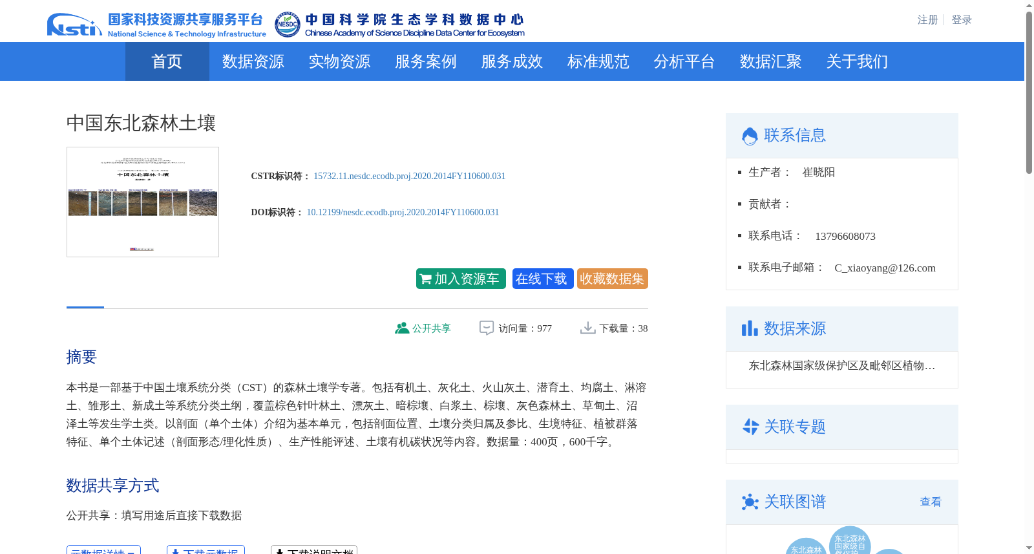
Task: Open the 实物资源 menu item
Action: 339,61
